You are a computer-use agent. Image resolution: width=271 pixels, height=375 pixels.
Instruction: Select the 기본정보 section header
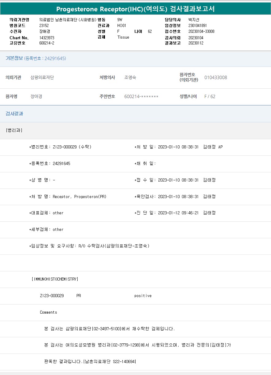pos(14,58)
